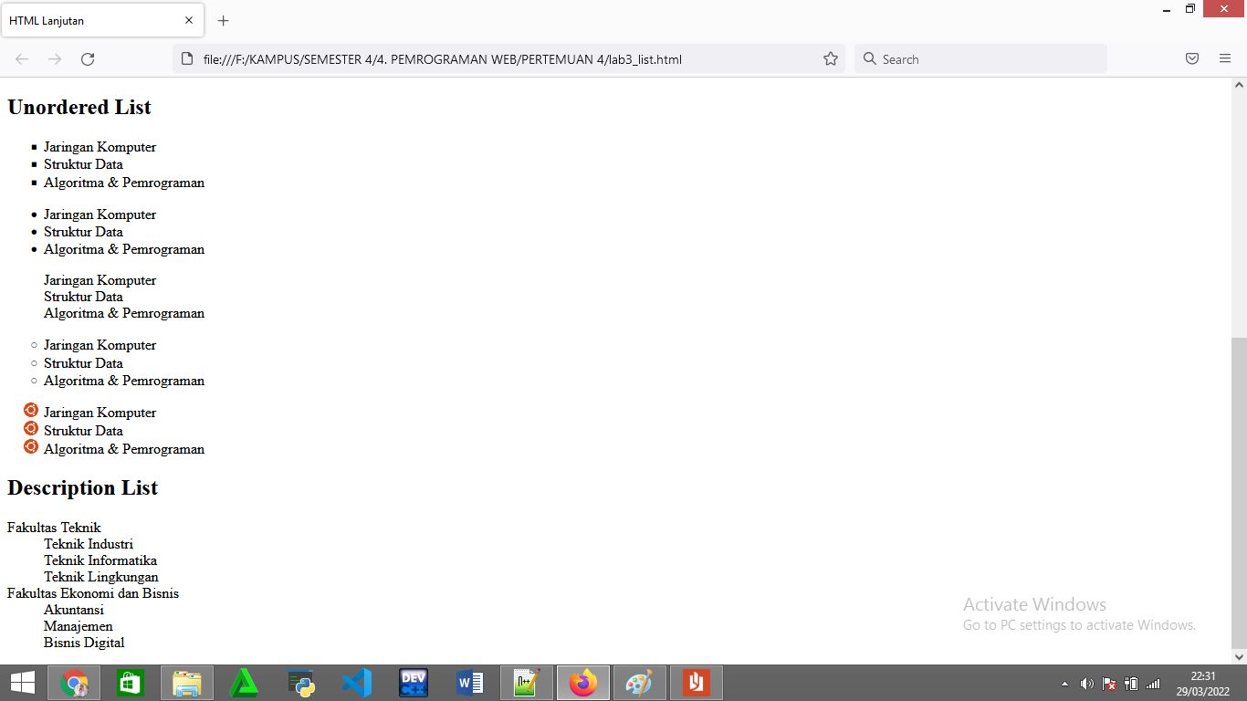This screenshot has width=1247, height=701.
Task: Expand hidden system tray icons
Action: click(x=1064, y=683)
